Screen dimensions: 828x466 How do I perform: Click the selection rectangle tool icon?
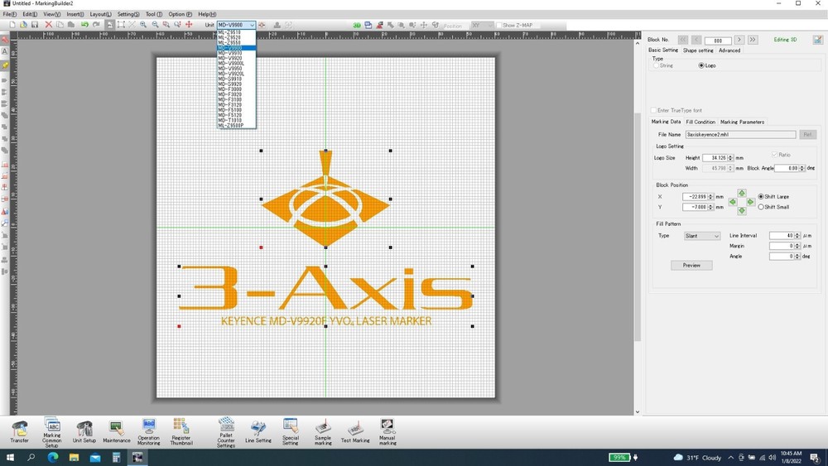coord(121,25)
